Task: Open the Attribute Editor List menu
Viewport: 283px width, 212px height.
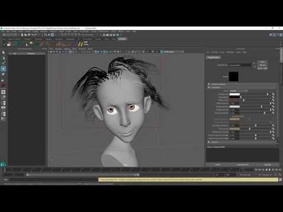Action: (x=208, y=52)
